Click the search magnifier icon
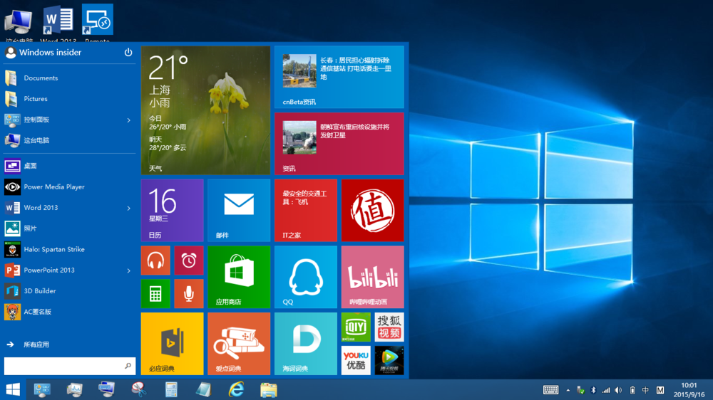The height and width of the screenshot is (400, 713). coord(128,366)
